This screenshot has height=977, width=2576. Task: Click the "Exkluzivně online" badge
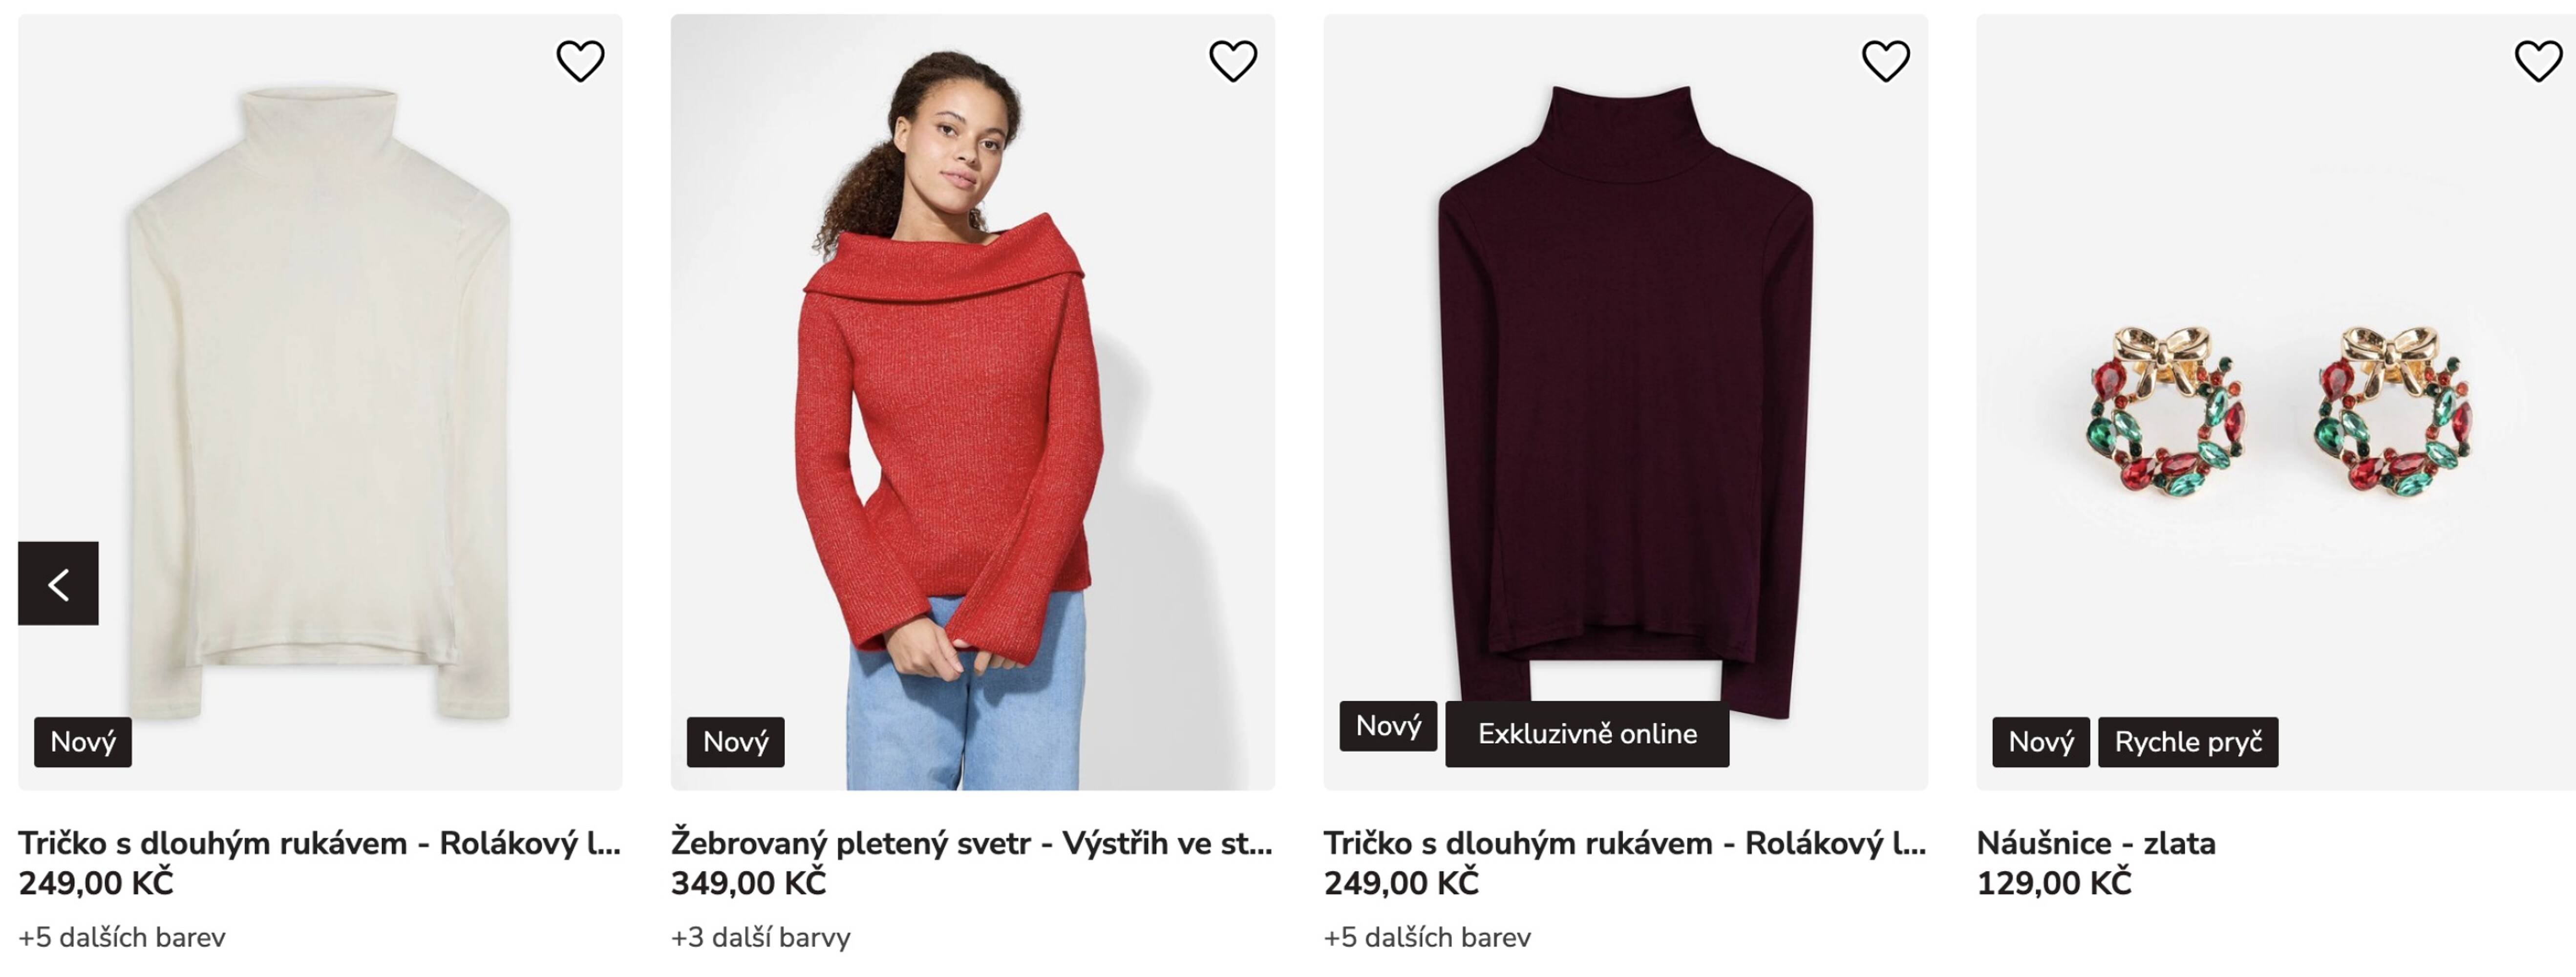(1587, 734)
